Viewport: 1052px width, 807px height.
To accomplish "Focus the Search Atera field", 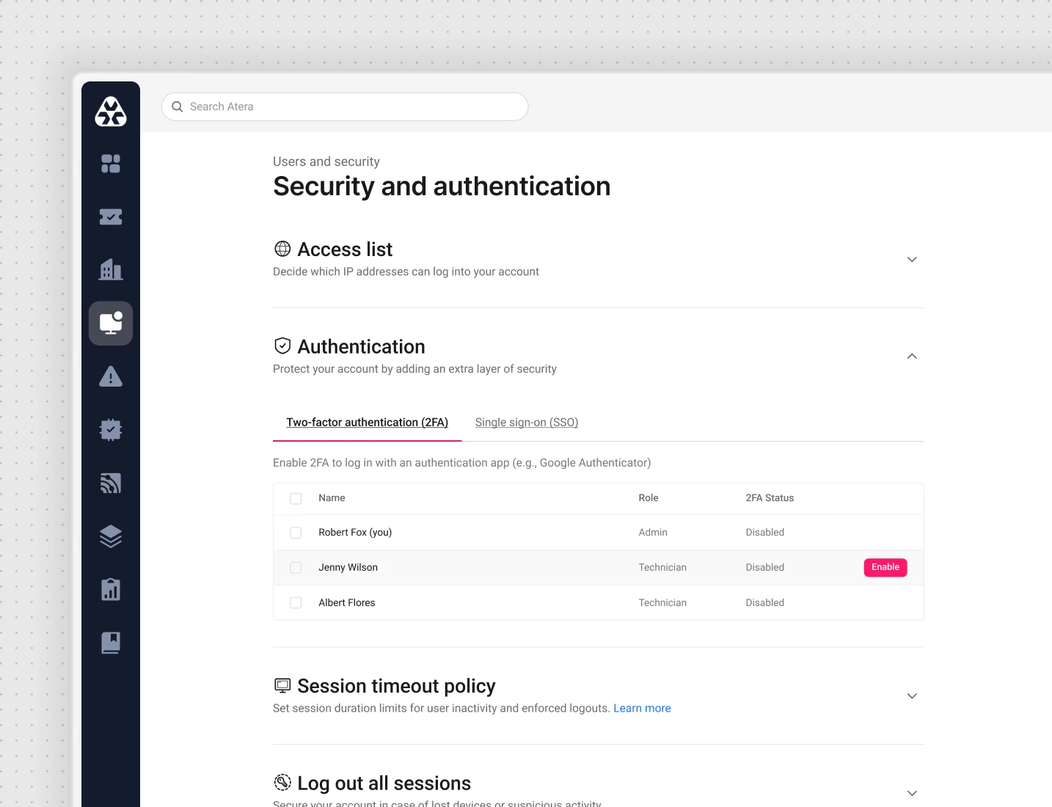I will pyautogui.click(x=345, y=106).
